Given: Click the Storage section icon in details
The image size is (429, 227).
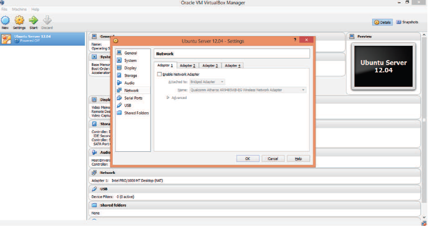Looking at the screenshot, I should (x=94, y=124).
